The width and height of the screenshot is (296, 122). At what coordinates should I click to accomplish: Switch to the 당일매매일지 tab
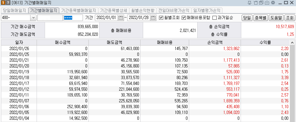tap(15, 10)
